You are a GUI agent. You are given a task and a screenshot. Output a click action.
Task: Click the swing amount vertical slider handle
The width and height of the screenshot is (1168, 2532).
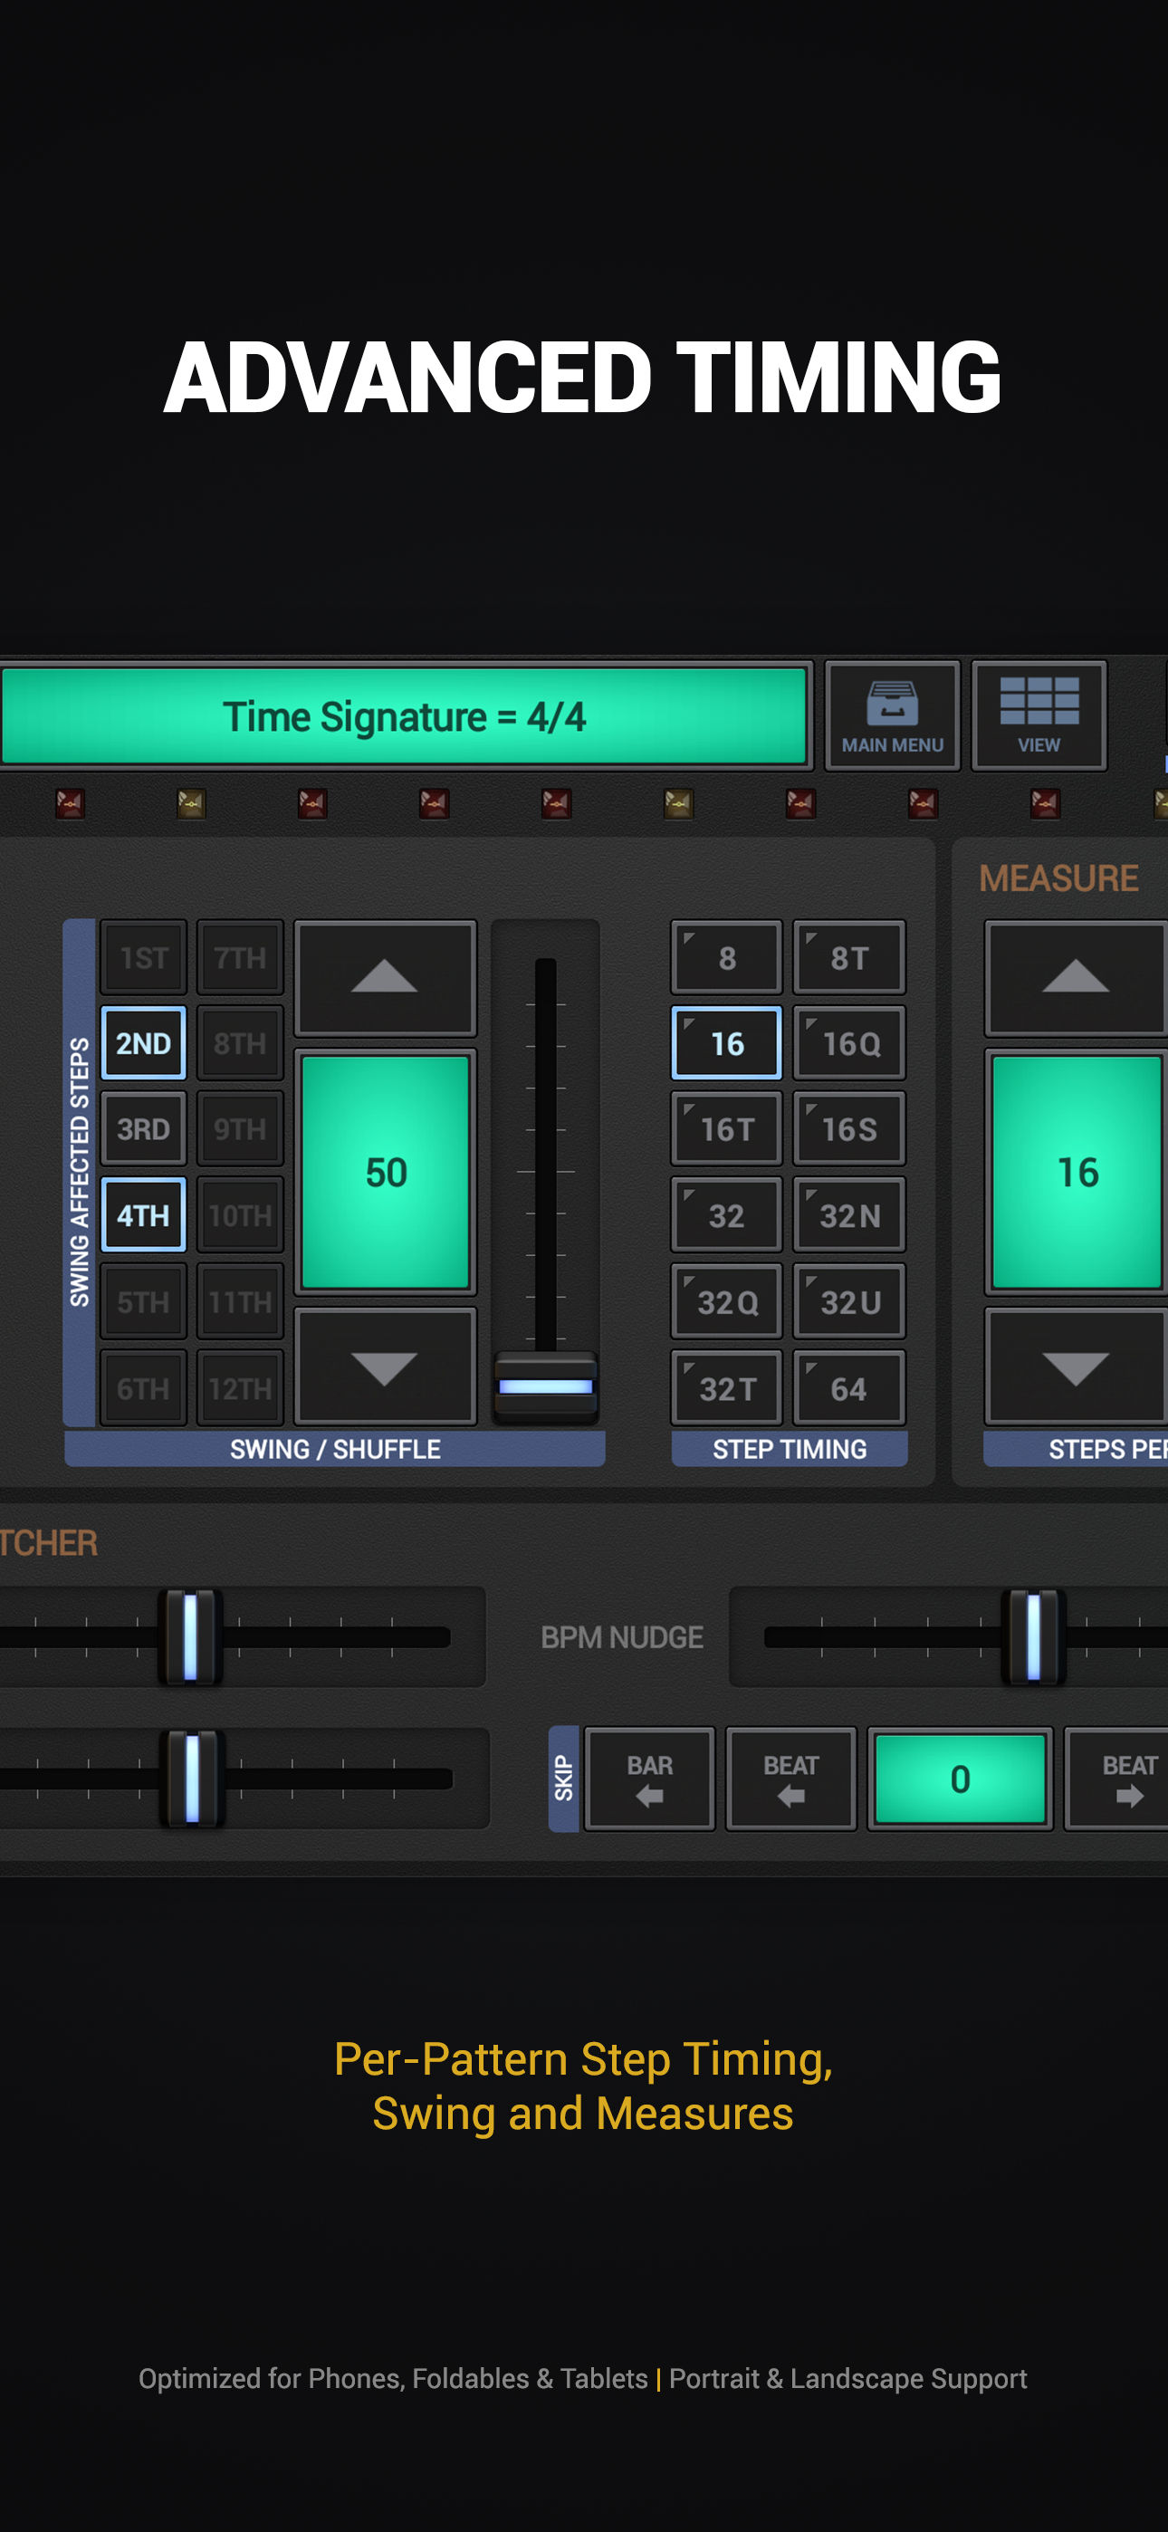pos(546,1386)
